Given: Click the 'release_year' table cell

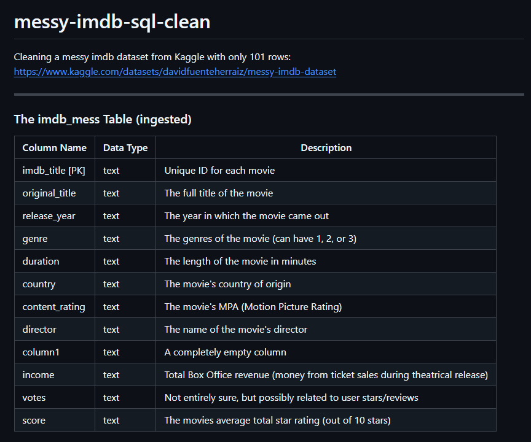Looking at the screenshot, I should click(x=48, y=216).
